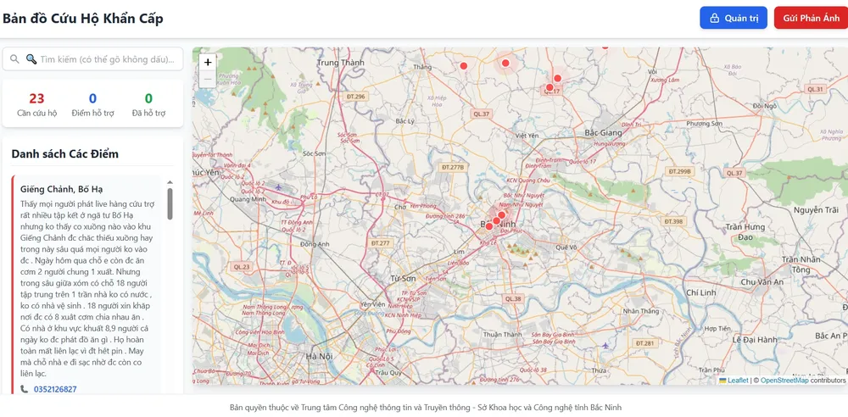This screenshot has height=417, width=848.
Task: Call phone number 0352126827 link
Action: [x=55, y=389]
